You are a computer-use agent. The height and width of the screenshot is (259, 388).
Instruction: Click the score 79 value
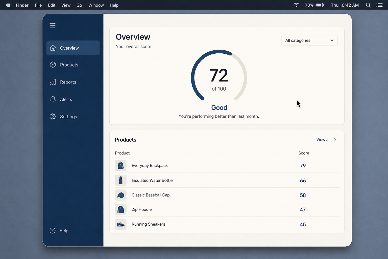(x=303, y=166)
